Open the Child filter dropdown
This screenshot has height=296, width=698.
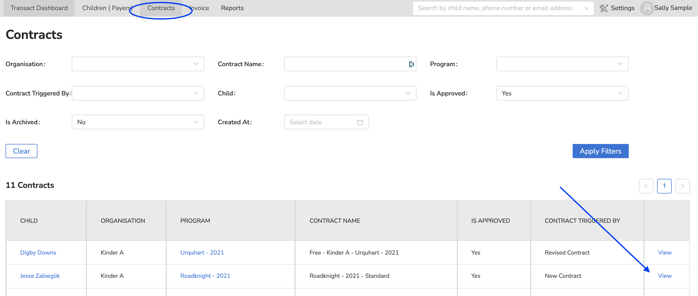coord(350,93)
